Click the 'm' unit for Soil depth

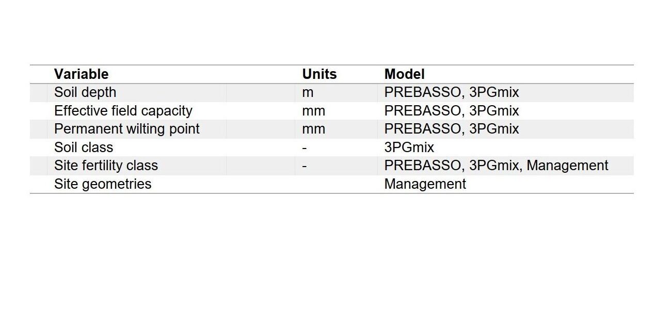click(x=308, y=93)
